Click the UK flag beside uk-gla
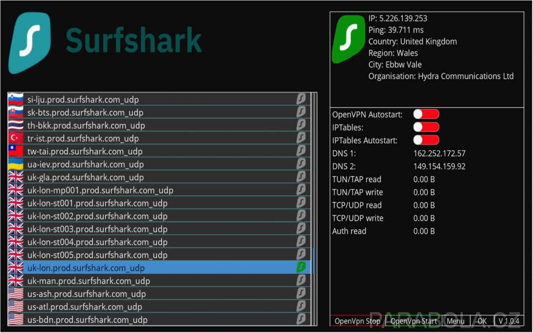 click(15, 177)
